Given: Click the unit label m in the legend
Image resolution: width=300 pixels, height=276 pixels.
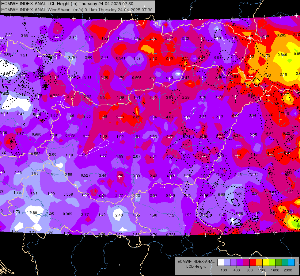Looking at the screenshot, I should coord(196,272).
